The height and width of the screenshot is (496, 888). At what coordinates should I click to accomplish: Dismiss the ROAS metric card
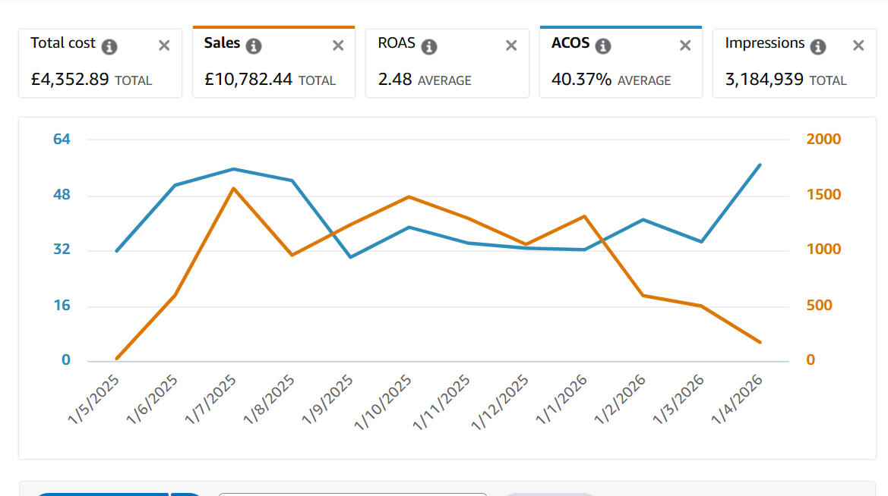[511, 46]
